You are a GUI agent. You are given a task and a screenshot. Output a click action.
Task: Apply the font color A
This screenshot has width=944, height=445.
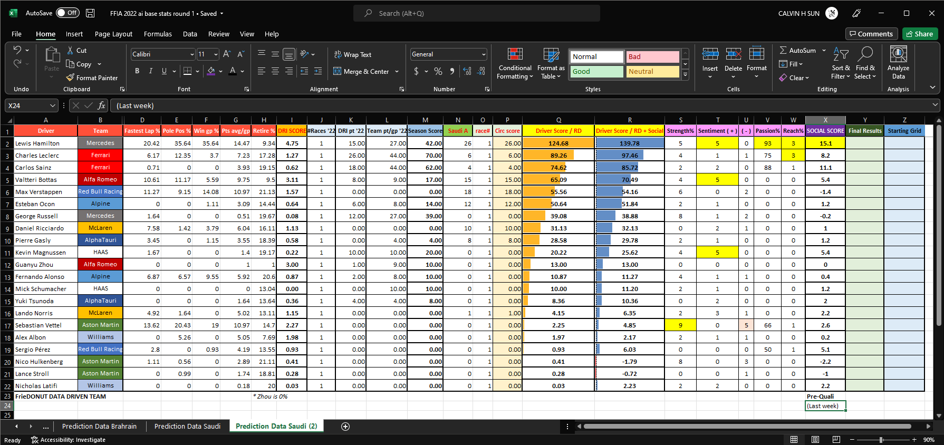tap(233, 71)
